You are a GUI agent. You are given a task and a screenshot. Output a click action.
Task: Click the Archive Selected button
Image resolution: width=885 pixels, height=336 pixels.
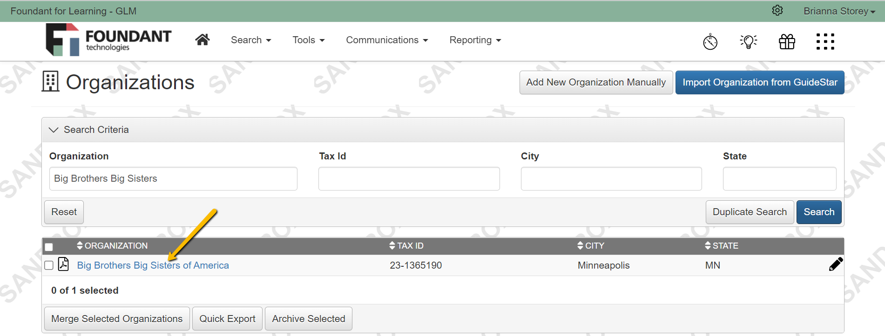pos(309,319)
